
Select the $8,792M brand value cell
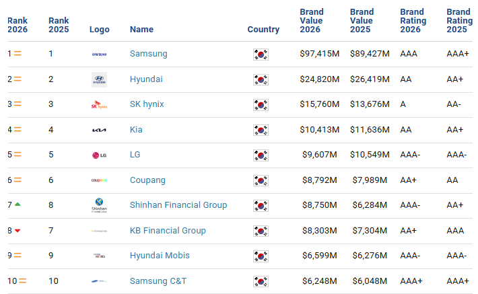(320, 180)
